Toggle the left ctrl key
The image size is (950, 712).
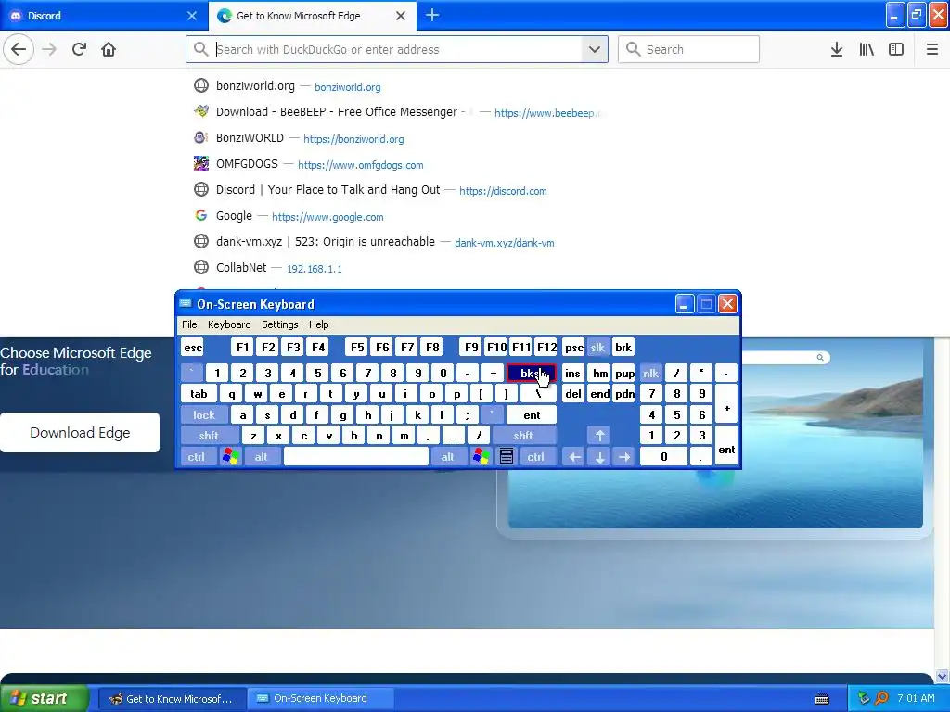(x=197, y=457)
